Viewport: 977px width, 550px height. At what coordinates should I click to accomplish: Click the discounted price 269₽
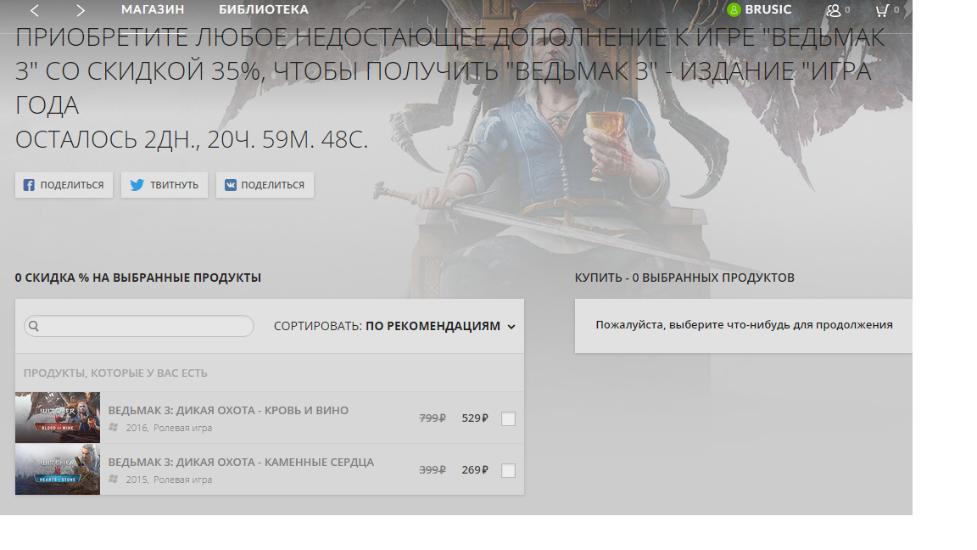(x=475, y=469)
